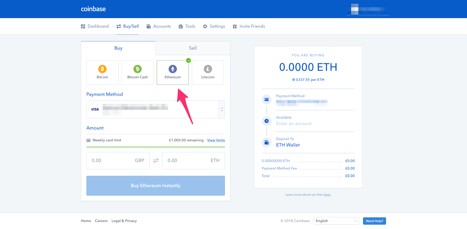Viewport: 467px width, 229px height.
Task: Click the summary Payment Method card icon
Action: click(266, 99)
